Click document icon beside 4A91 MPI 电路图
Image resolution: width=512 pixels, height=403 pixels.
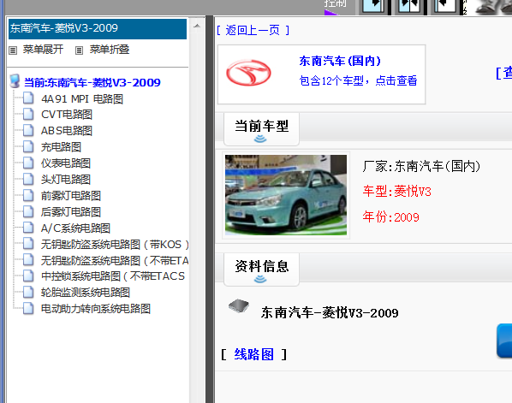(28, 98)
